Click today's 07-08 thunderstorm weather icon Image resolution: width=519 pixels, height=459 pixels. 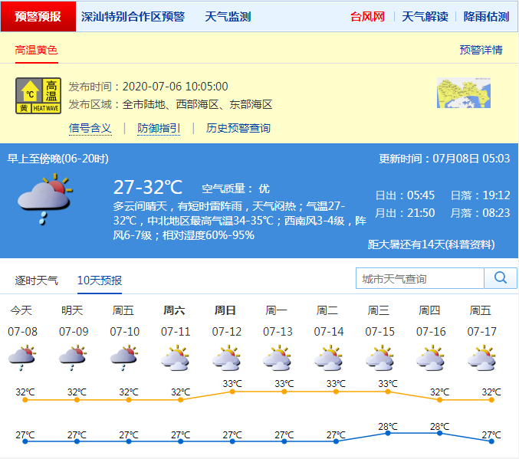tap(23, 358)
